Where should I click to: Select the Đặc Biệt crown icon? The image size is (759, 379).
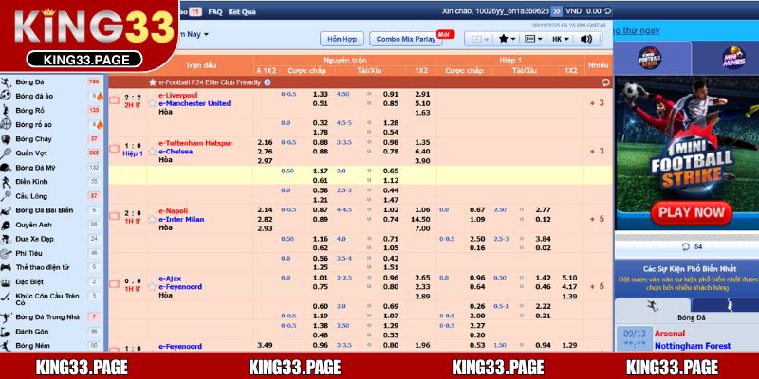click(6, 281)
